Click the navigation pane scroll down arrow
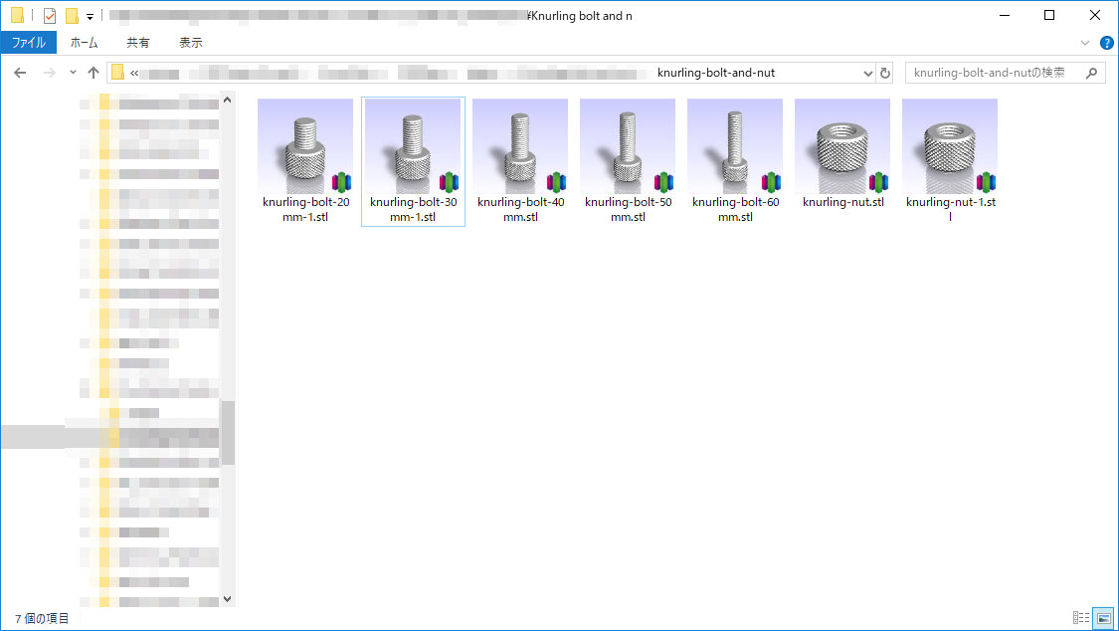 point(228,599)
